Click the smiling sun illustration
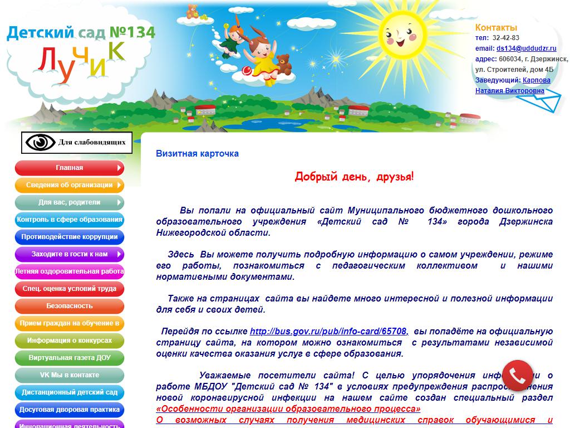Image resolution: width=570 pixels, height=428 pixels. pyautogui.click(x=410, y=43)
